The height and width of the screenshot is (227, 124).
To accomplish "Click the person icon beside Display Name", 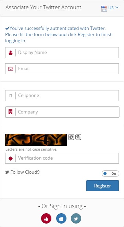I will click(x=11, y=53).
